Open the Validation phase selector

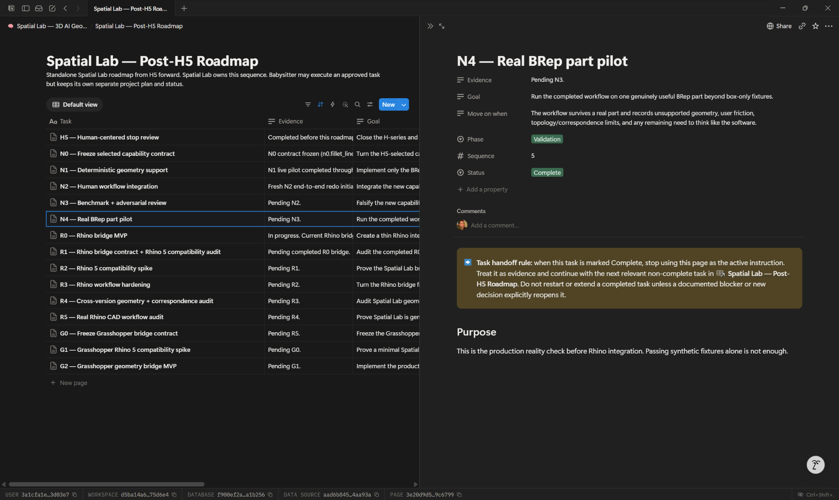(547, 139)
